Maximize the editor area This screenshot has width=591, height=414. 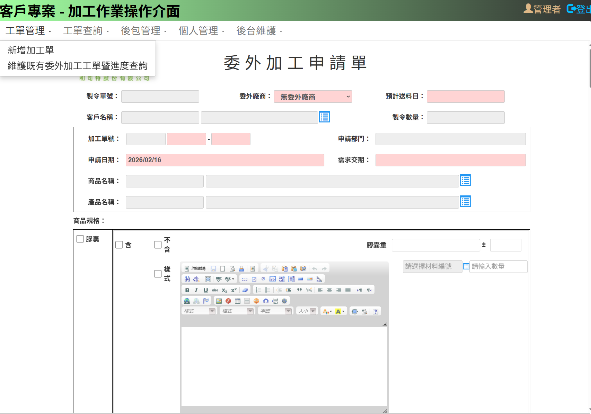355,311
